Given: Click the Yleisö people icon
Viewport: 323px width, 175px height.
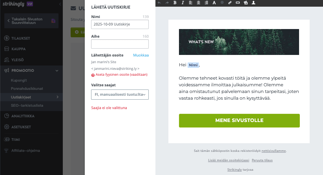Looking at the screenshot, I should [7, 60].
